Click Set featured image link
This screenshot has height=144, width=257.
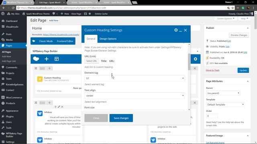pos(215,142)
